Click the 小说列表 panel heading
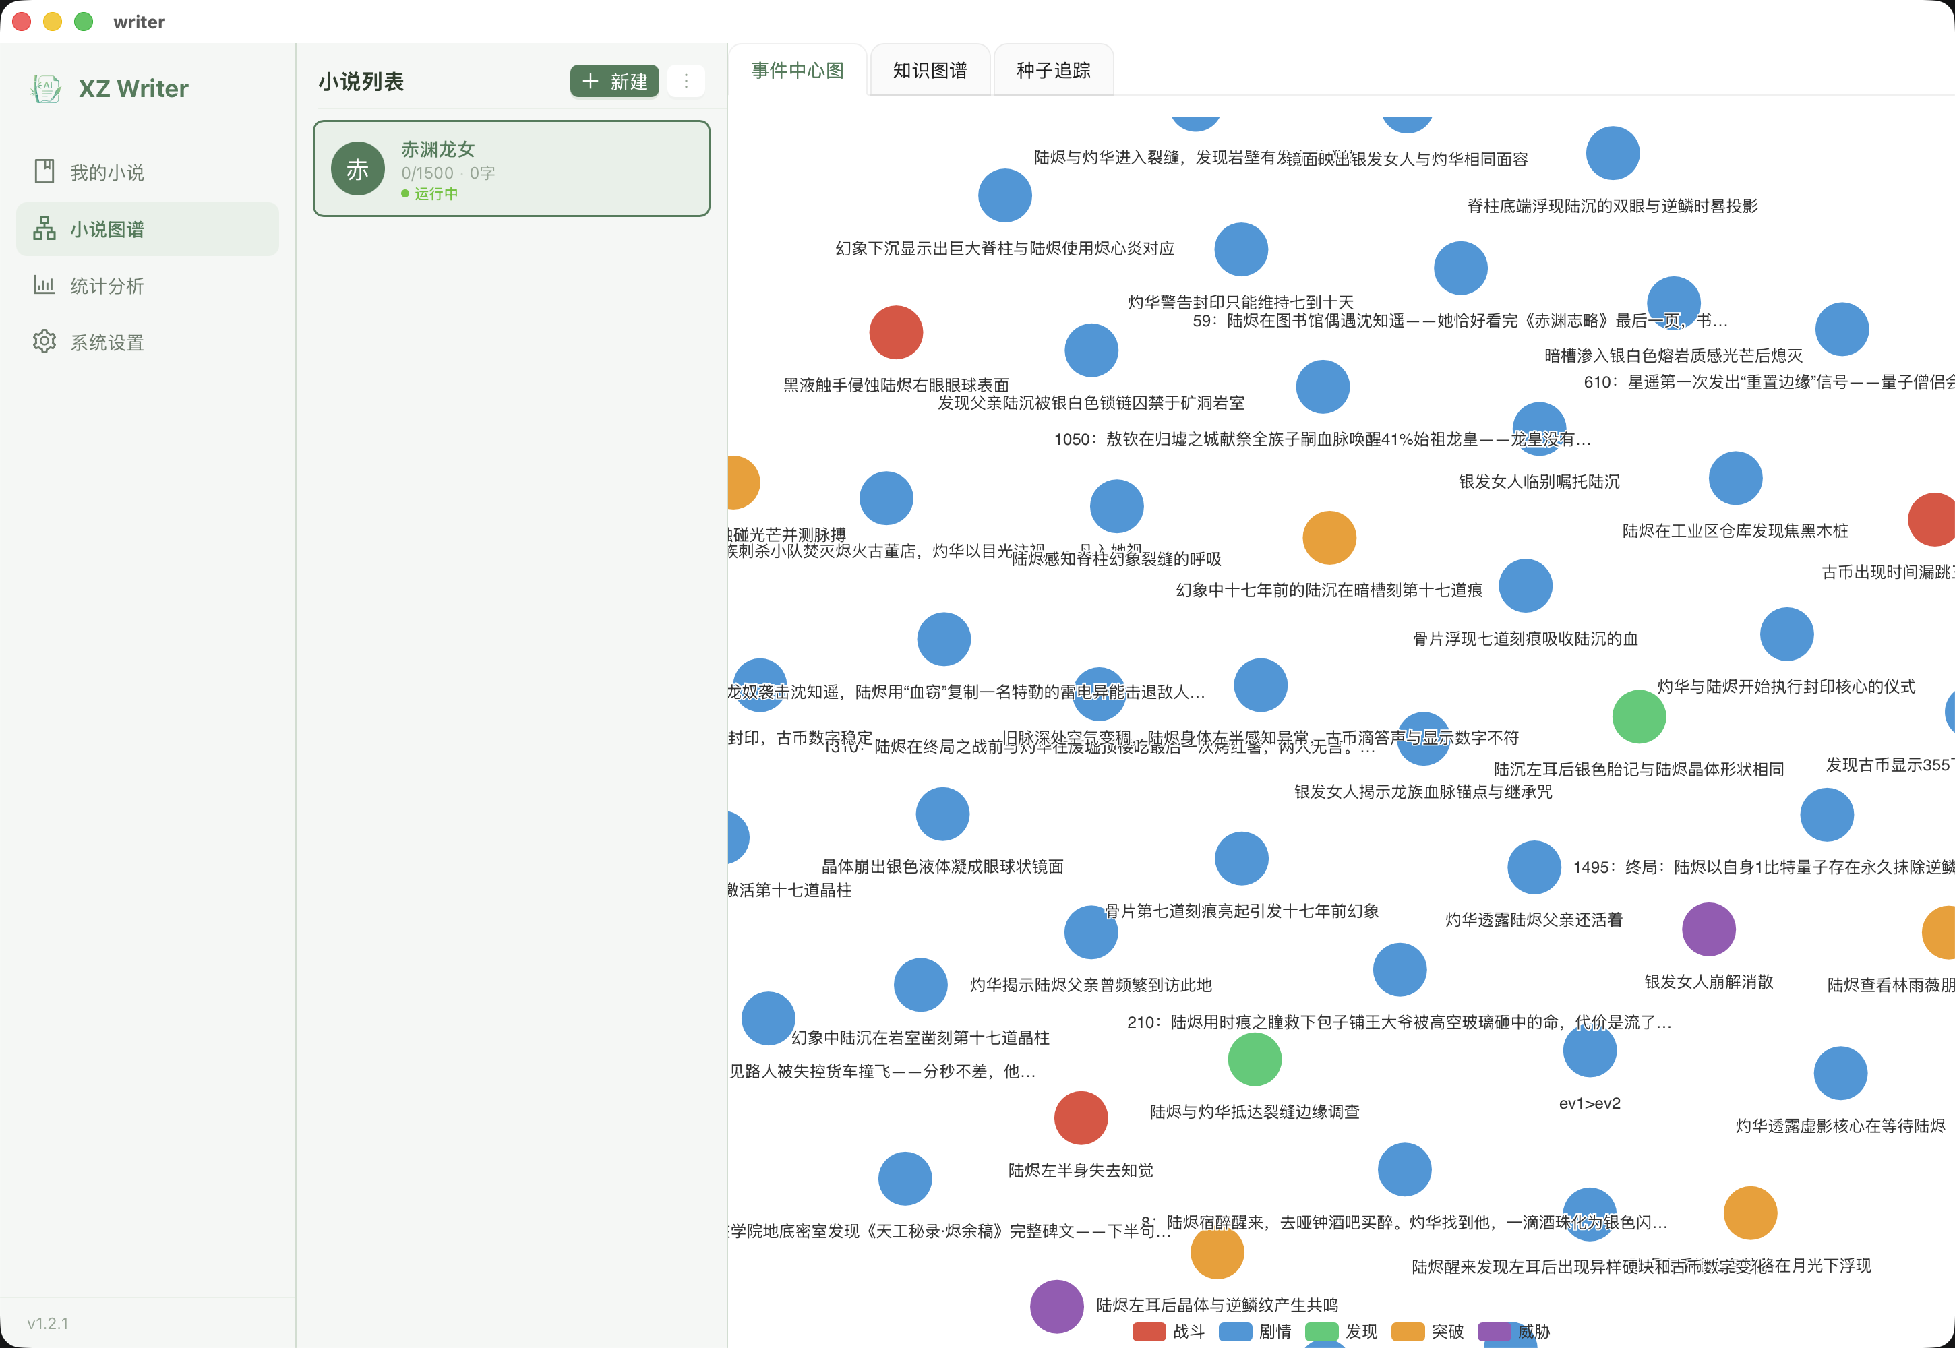This screenshot has width=1955, height=1348. point(361,81)
